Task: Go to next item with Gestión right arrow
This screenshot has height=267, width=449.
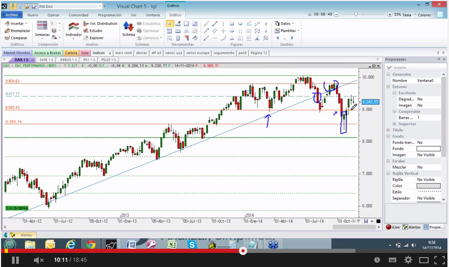Action: tap(292, 38)
